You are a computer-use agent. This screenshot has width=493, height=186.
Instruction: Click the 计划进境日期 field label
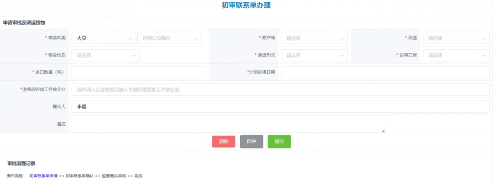(262, 72)
